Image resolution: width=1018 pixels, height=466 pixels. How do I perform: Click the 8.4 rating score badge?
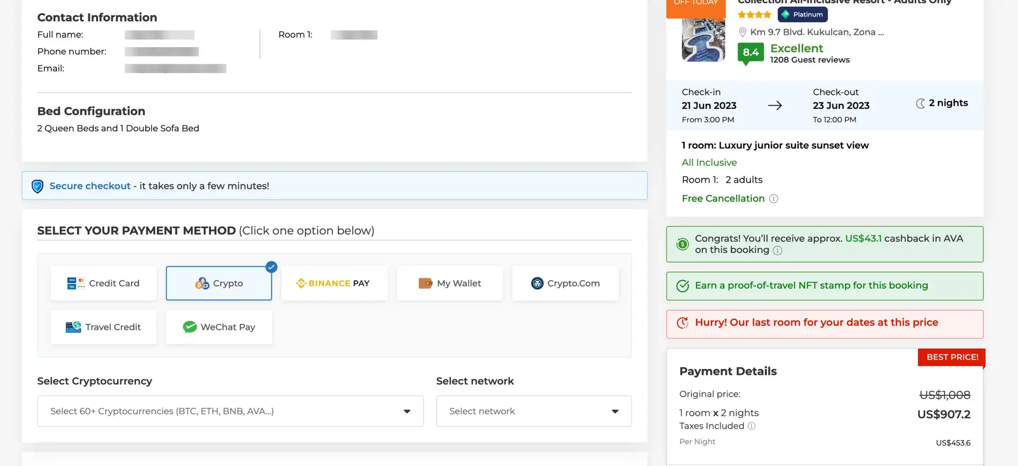click(750, 52)
